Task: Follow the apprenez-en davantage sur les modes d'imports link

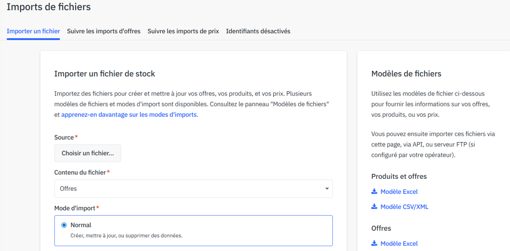Action: [x=129, y=115]
